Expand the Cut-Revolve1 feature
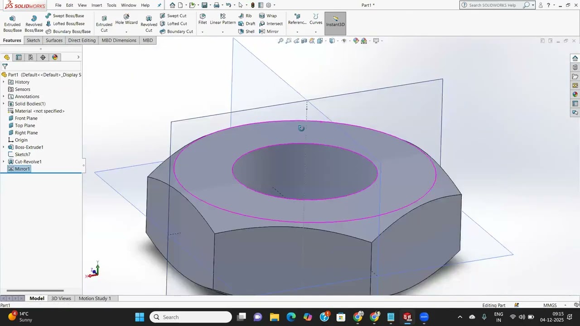The image size is (580, 326). [x=4, y=162]
